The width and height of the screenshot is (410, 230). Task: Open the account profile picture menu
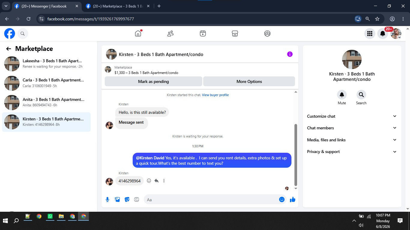[396, 34]
